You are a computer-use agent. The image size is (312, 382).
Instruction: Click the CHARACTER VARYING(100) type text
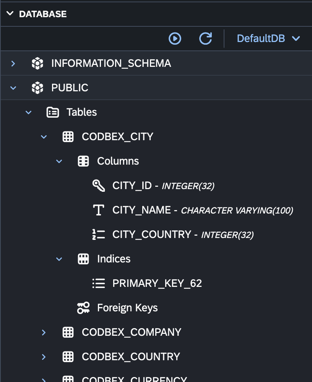tap(237, 210)
